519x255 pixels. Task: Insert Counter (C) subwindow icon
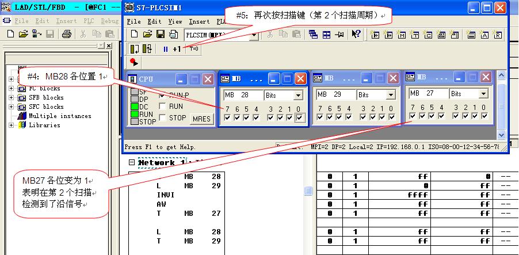tap(428, 35)
